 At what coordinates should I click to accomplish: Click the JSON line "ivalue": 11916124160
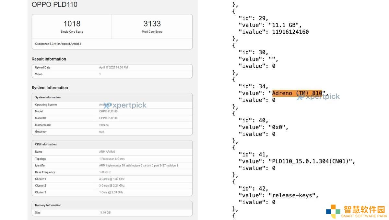coord(274,32)
